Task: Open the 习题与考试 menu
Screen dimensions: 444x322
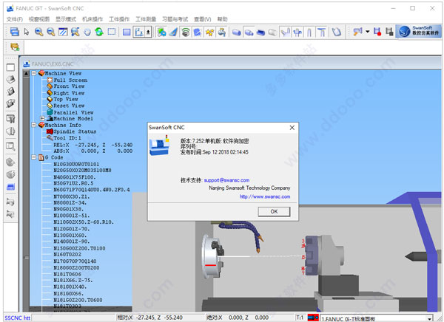Action: click(175, 19)
